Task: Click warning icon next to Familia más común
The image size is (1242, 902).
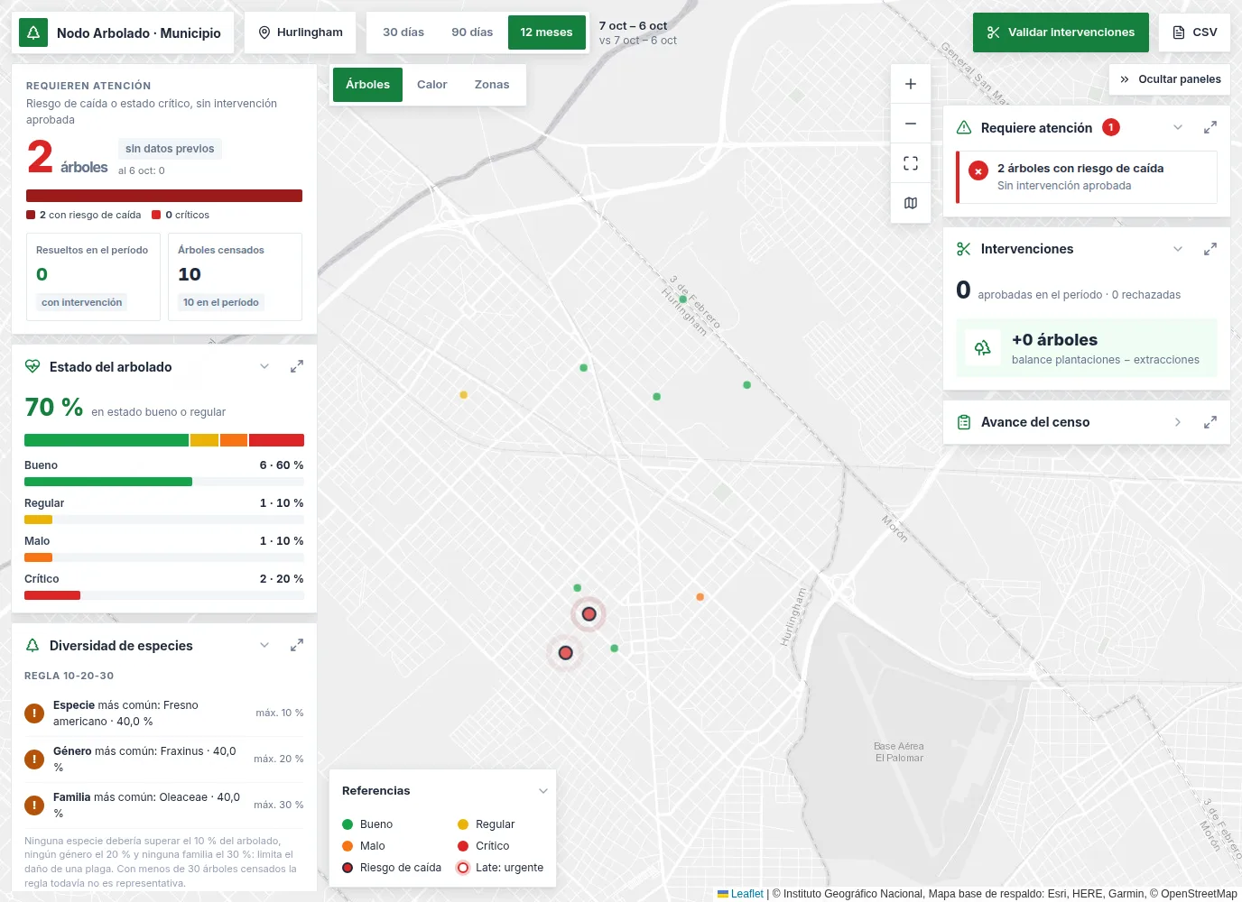Action: point(34,805)
